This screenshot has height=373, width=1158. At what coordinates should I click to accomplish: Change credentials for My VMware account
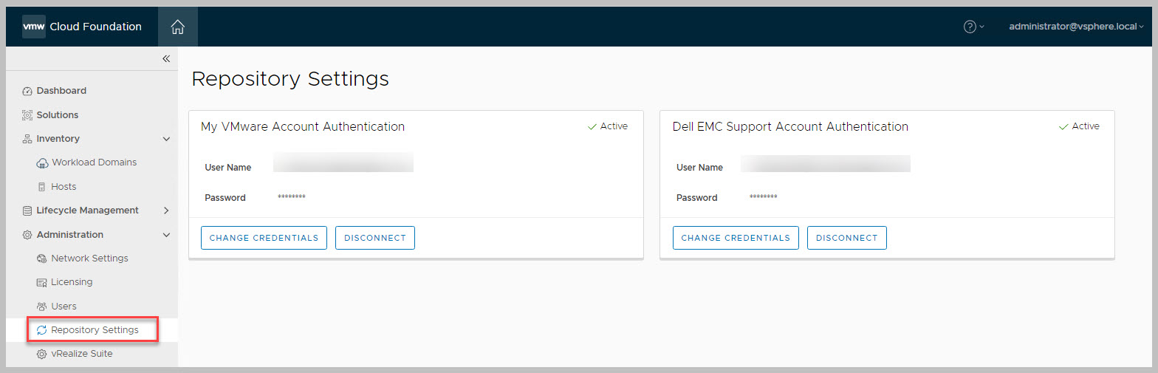(x=264, y=238)
